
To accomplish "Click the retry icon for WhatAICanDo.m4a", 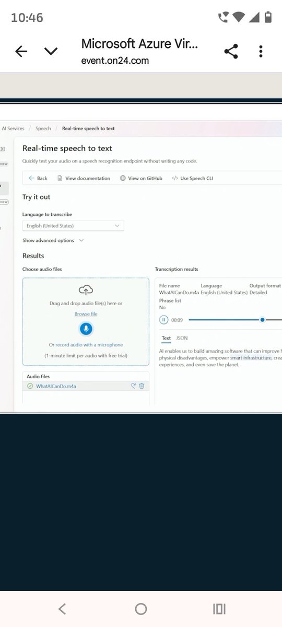I will tap(133, 386).
